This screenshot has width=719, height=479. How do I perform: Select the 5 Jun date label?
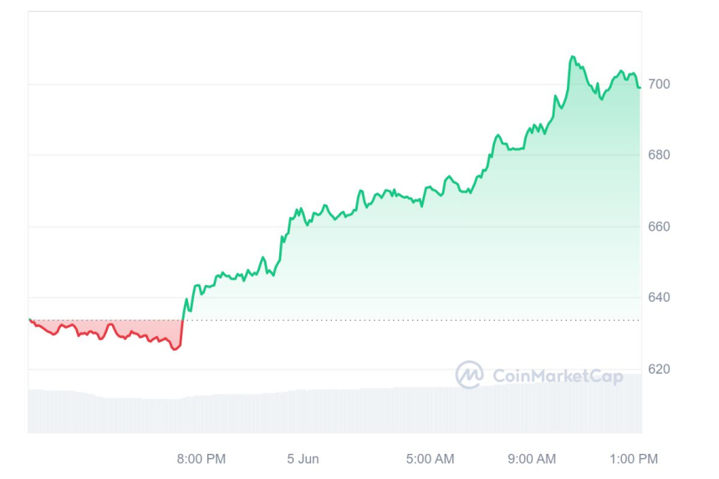coord(303,459)
